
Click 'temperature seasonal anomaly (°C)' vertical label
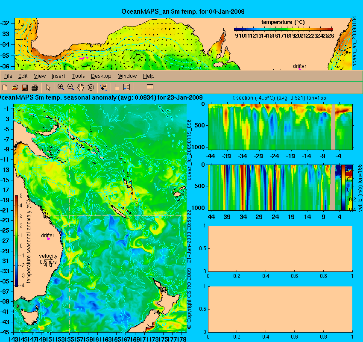pyautogui.click(x=29, y=242)
